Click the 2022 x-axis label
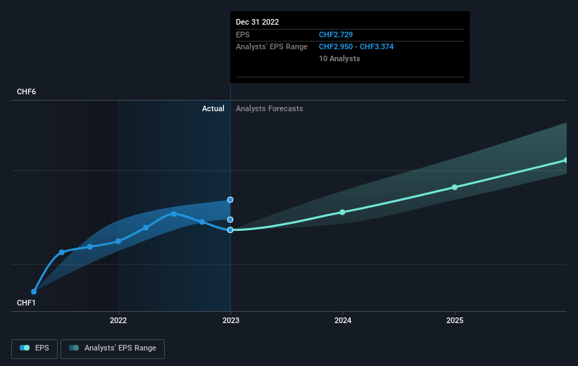 click(x=118, y=320)
